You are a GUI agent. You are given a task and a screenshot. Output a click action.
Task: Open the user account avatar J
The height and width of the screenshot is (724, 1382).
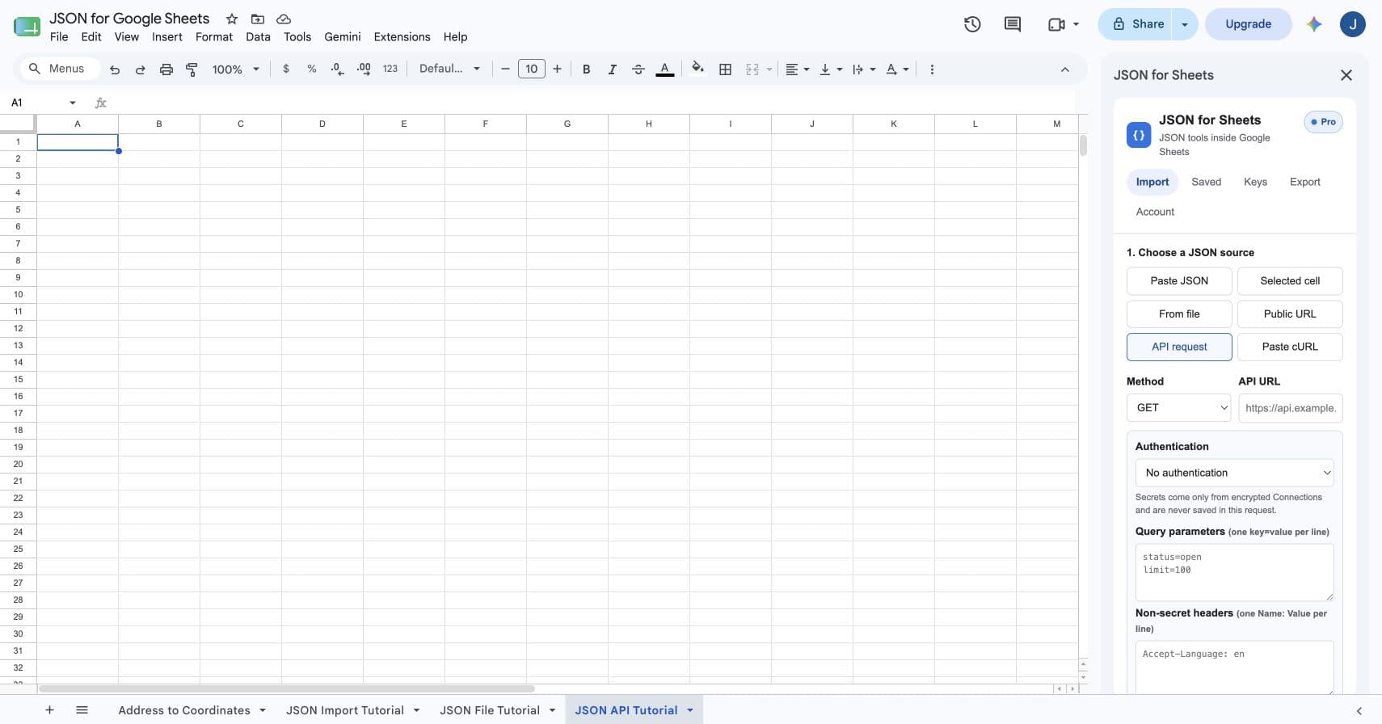tap(1353, 24)
